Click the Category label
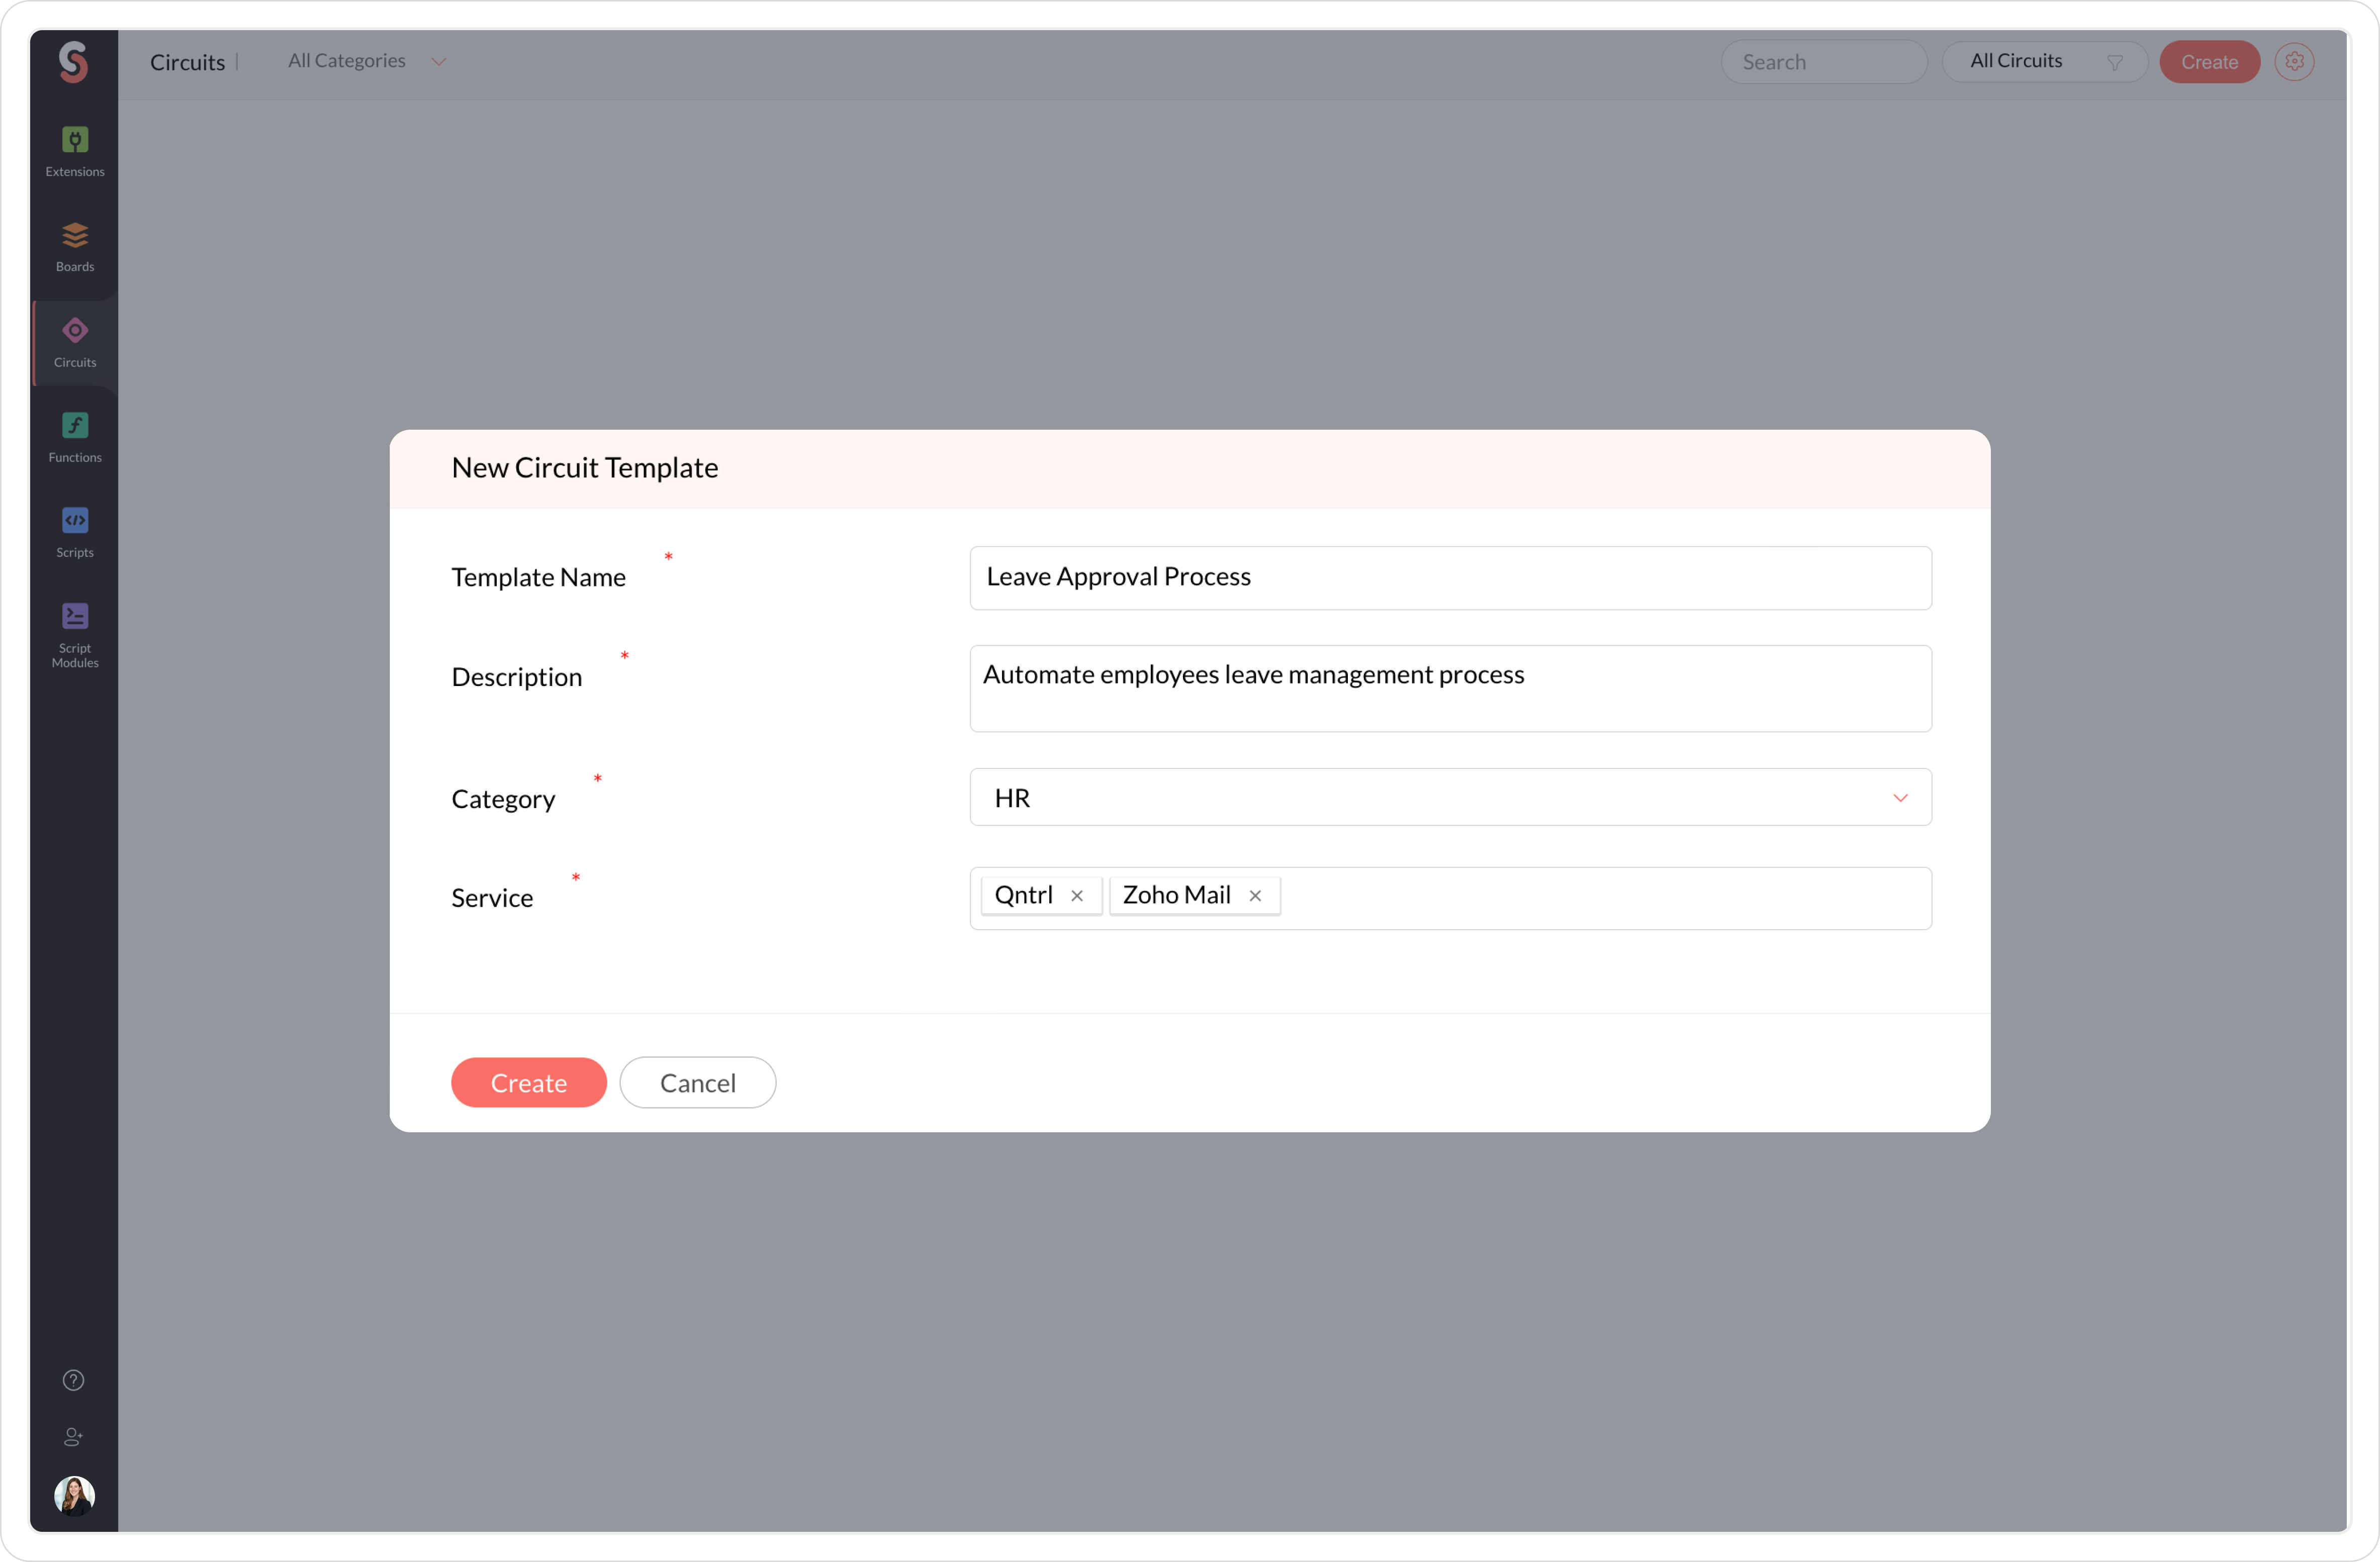This screenshot has width=2380, height=1562. click(503, 800)
